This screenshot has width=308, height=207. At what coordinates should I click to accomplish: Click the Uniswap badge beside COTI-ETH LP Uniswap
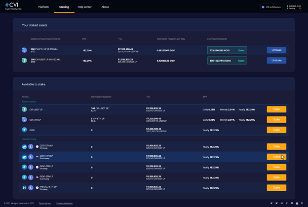[x=37, y=146]
